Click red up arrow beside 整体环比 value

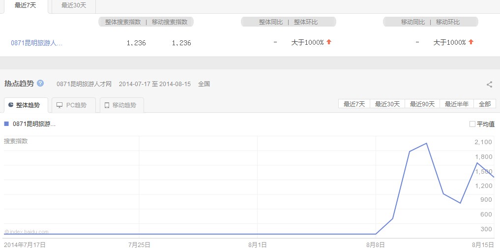(x=329, y=42)
